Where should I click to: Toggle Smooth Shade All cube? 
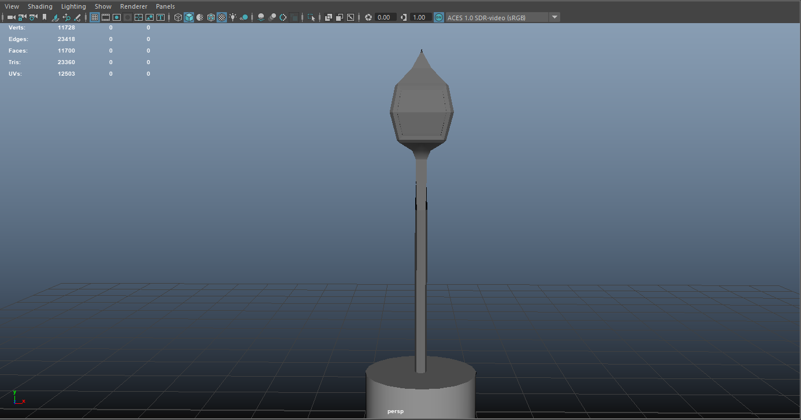tap(189, 17)
